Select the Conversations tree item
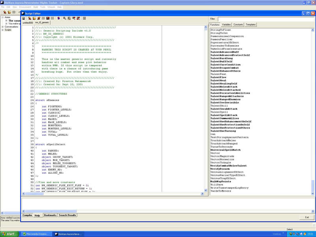Image resolution: width=316 pixels, height=237 pixels. tap(11, 27)
